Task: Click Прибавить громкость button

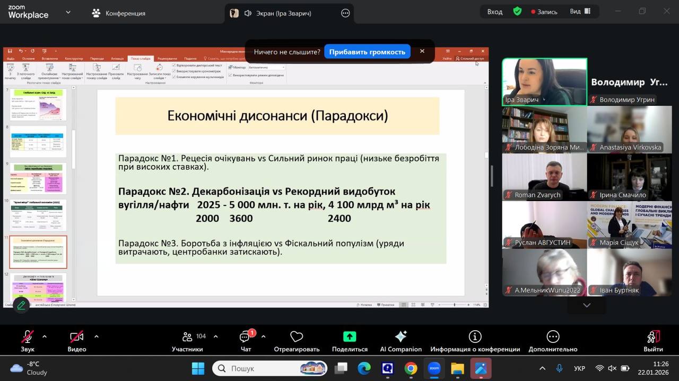Action: [x=367, y=52]
